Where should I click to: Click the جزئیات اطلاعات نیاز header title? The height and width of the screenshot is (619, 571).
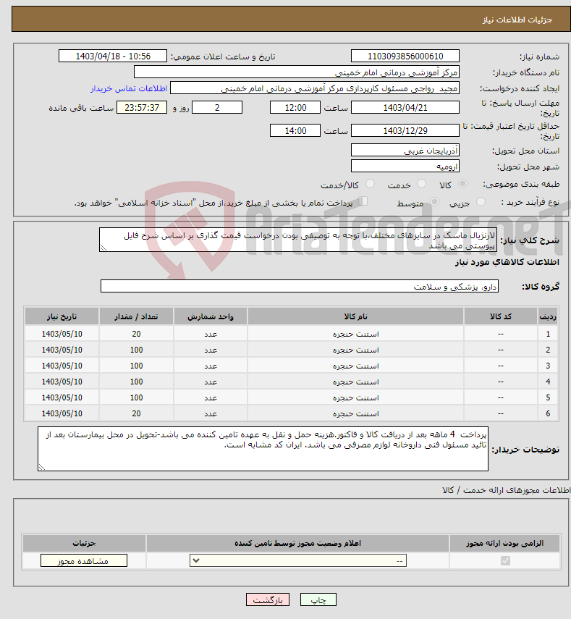pos(517,20)
